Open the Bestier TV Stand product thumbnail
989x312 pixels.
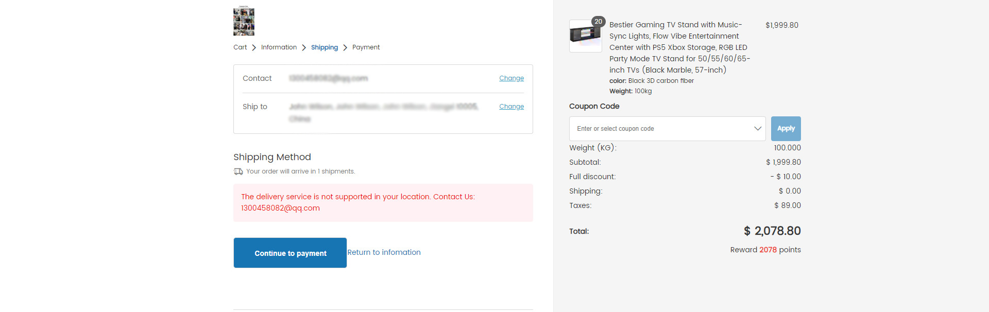585,36
